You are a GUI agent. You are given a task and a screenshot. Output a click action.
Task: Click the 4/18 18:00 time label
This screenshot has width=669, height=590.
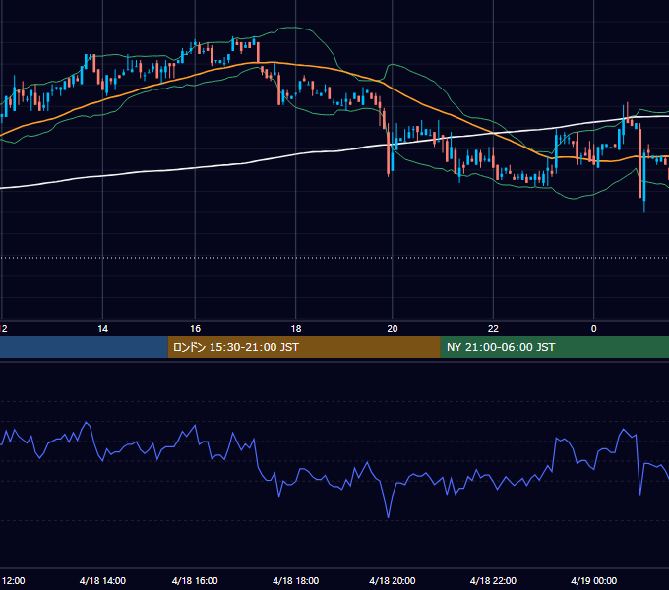point(296,580)
